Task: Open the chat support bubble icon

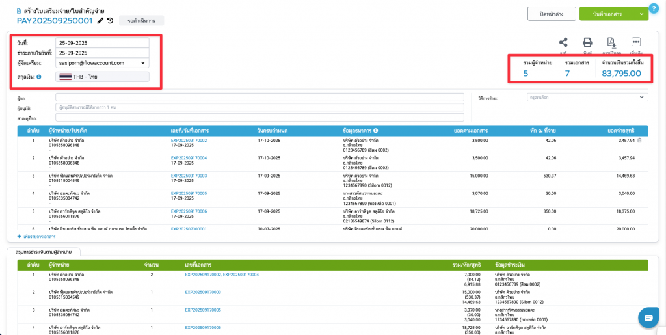Action: (648, 317)
